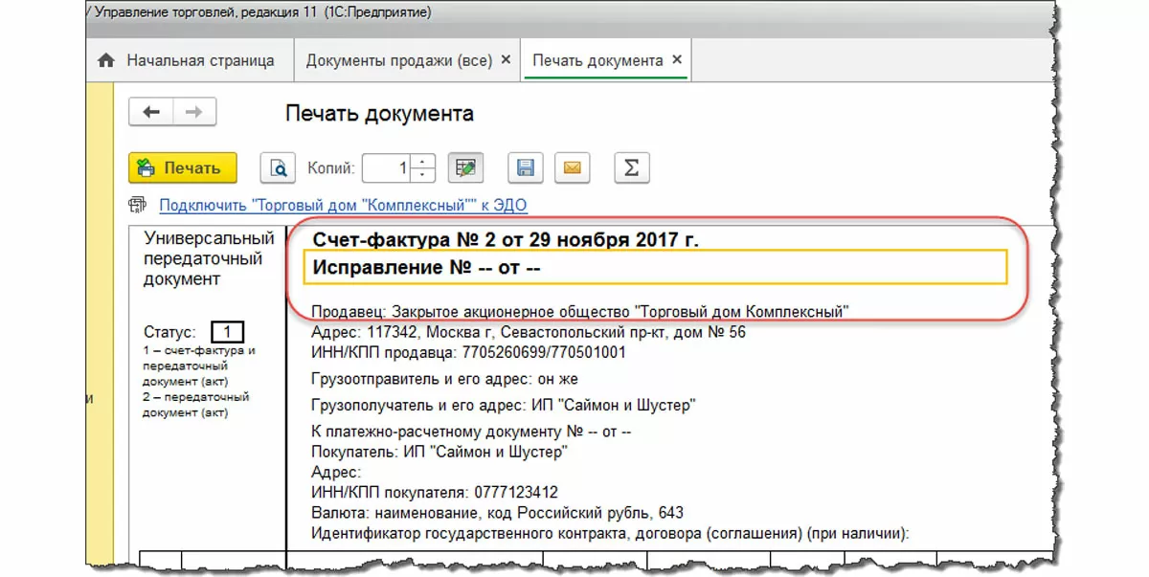Click the Печать документа page title
The width and height of the screenshot is (1149, 577).
click(x=379, y=114)
